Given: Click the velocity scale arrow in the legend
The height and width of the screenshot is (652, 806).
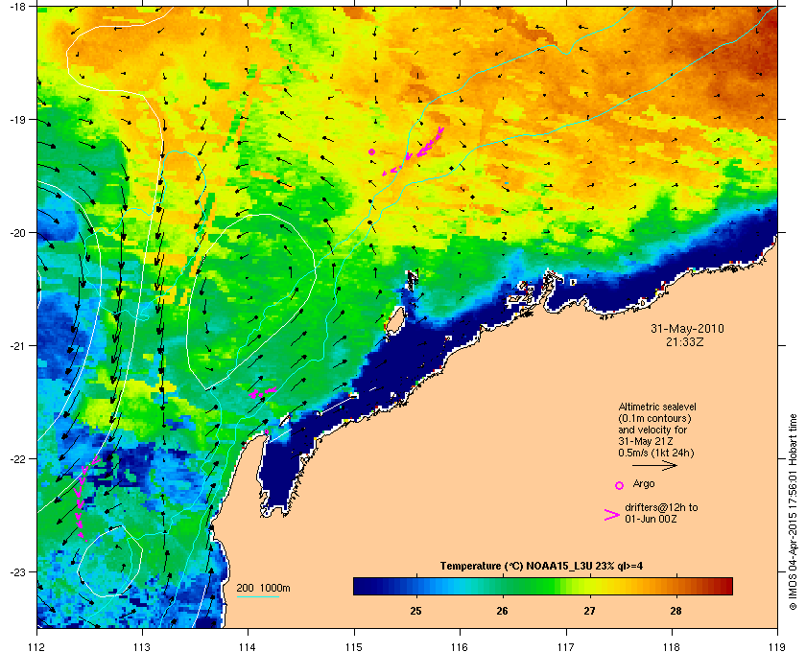Looking at the screenshot, I should click(x=654, y=466).
